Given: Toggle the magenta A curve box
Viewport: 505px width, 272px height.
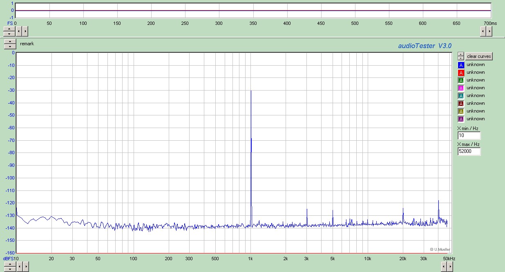Looking at the screenshot, I should [x=461, y=88].
